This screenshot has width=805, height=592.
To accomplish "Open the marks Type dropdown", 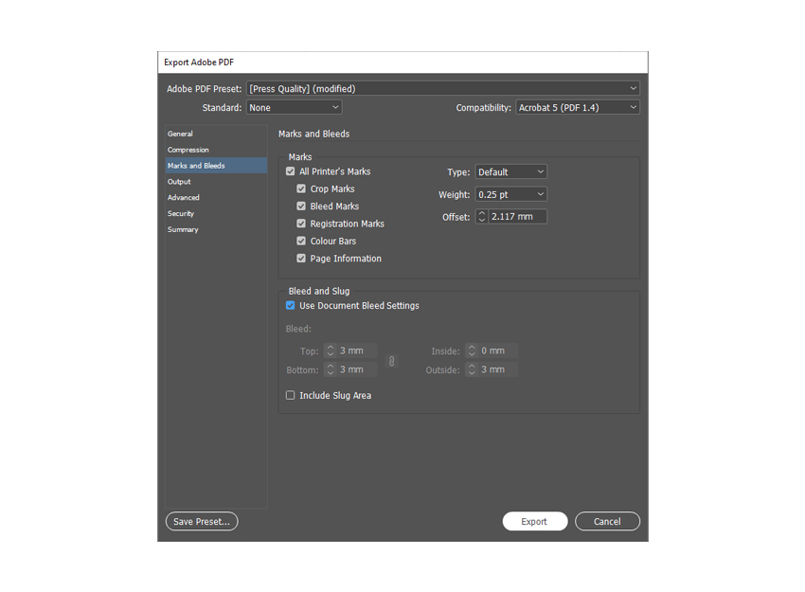I will point(510,172).
